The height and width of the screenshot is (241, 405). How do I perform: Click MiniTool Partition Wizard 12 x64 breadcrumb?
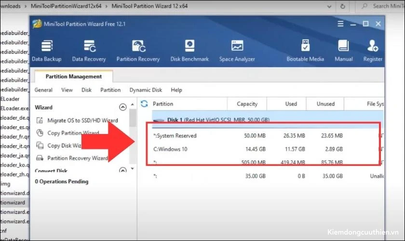pyautogui.click(x=149, y=6)
